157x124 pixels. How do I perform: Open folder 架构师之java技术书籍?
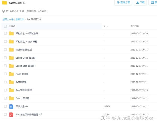pos(26,42)
